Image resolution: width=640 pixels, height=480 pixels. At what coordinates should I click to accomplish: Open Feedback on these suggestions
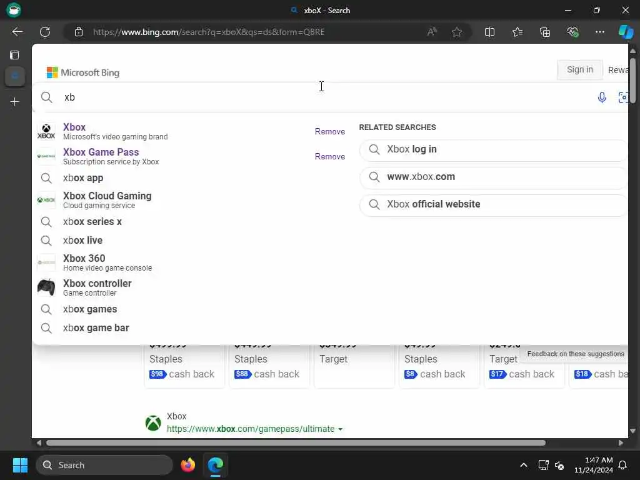pyautogui.click(x=576, y=354)
